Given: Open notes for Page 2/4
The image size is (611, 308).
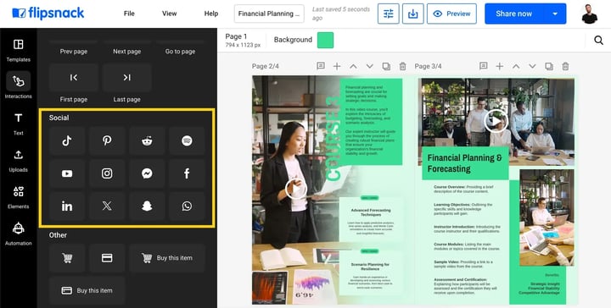Looking at the screenshot, I should pyautogui.click(x=321, y=66).
